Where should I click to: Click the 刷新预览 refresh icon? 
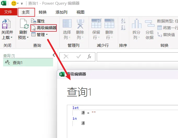[24, 24]
